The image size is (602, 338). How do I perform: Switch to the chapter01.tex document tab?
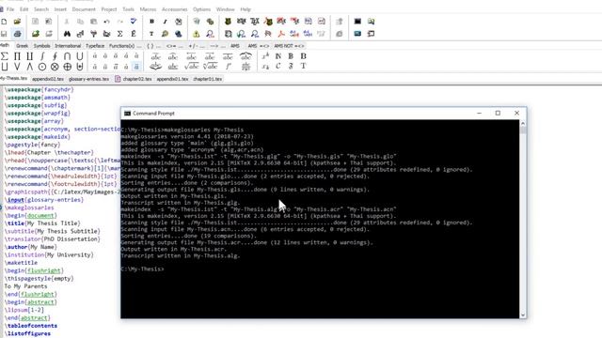point(207,79)
